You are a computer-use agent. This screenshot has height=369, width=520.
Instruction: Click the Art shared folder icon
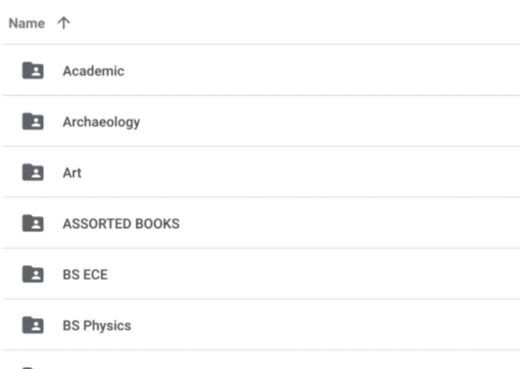coord(33,172)
